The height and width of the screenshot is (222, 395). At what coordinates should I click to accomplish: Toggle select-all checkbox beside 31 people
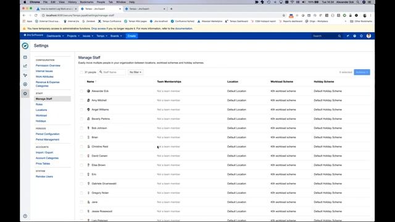(81, 72)
